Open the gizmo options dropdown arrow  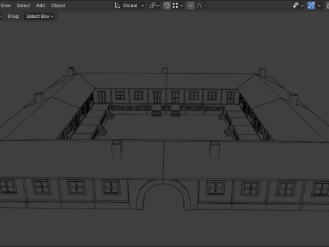319,5
